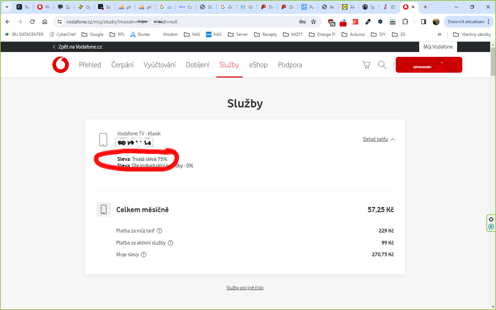
Task: Open the Chrome profile avatar
Action: click(x=436, y=22)
